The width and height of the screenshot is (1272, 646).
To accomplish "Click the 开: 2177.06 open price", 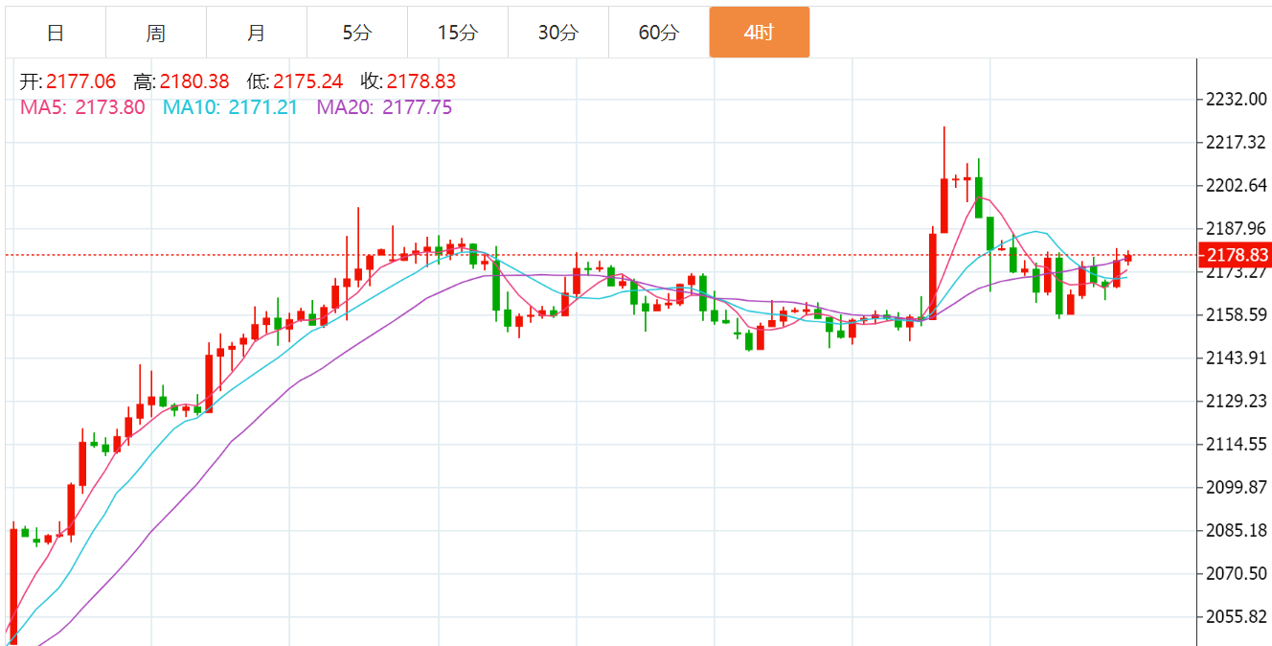I will [x=68, y=81].
